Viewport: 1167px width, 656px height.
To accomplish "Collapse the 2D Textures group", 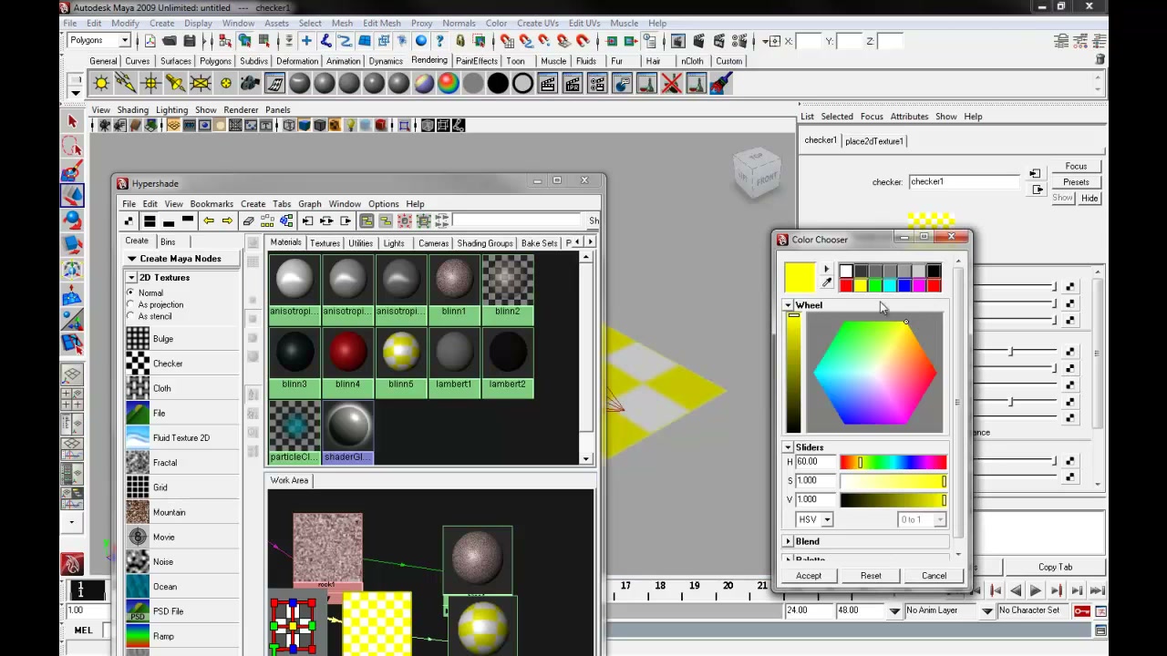I will pos(131,277).
